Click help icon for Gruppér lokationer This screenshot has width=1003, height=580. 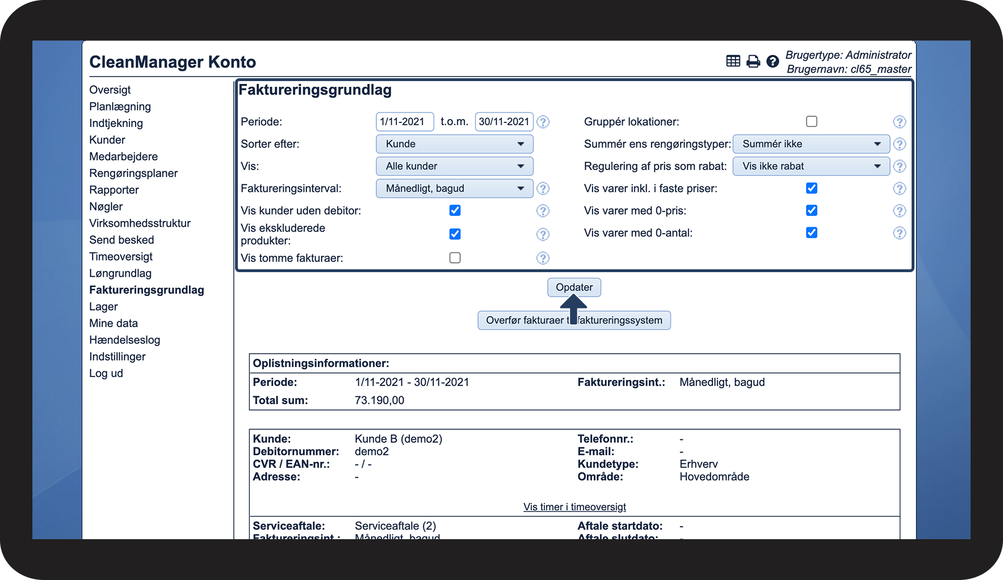tap(899, 122)
